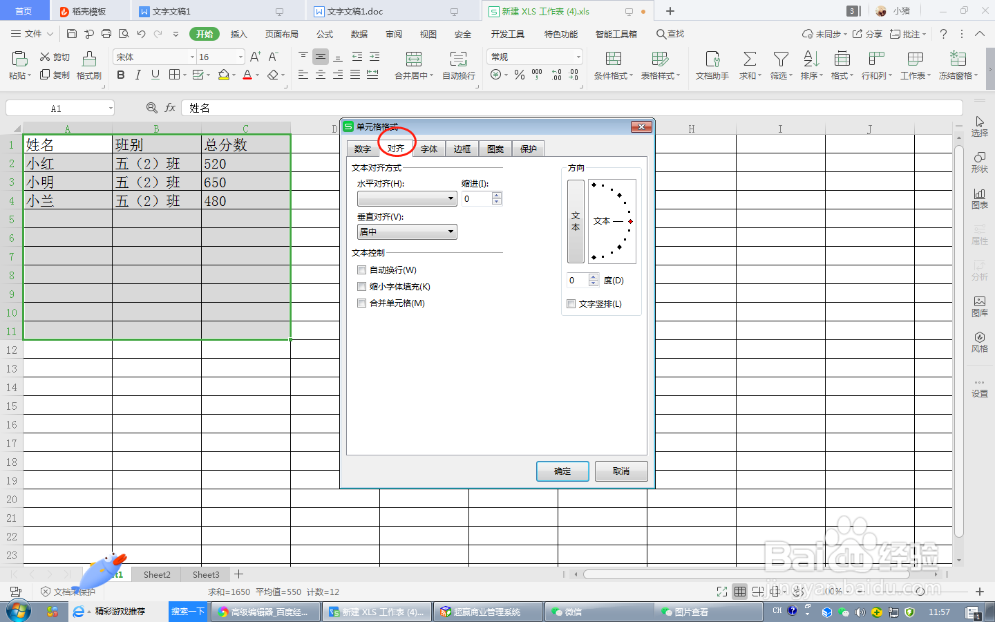This screenshot has width=995, height=622.
Task: Click the text orientation dial
Action: tap(612, 221)
